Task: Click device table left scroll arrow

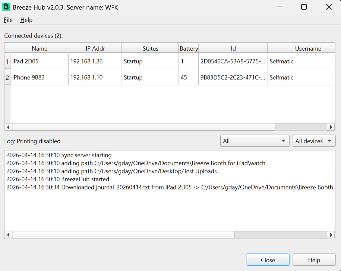Action: 8,127
